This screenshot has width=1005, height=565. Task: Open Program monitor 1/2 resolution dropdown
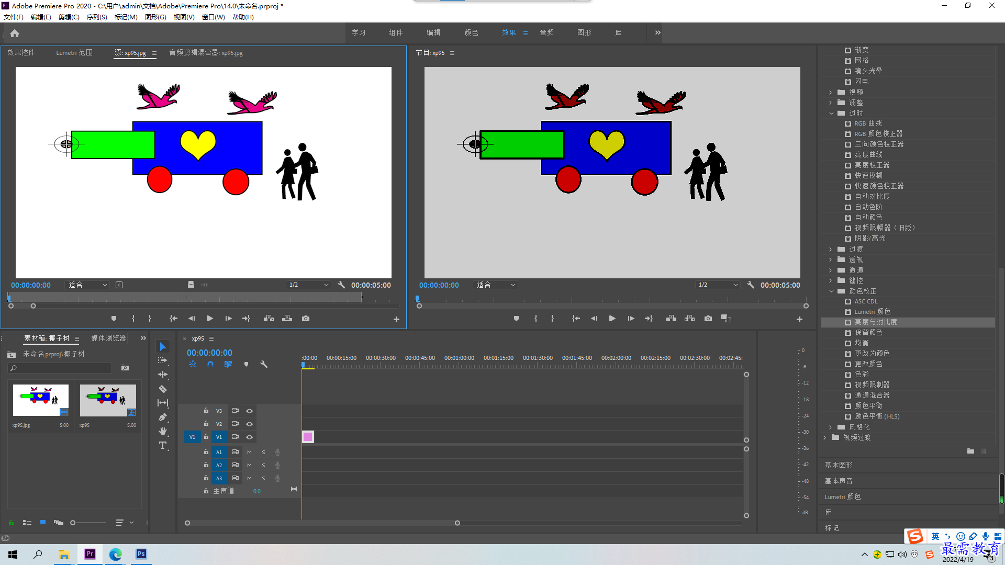(x=718, y=285)
